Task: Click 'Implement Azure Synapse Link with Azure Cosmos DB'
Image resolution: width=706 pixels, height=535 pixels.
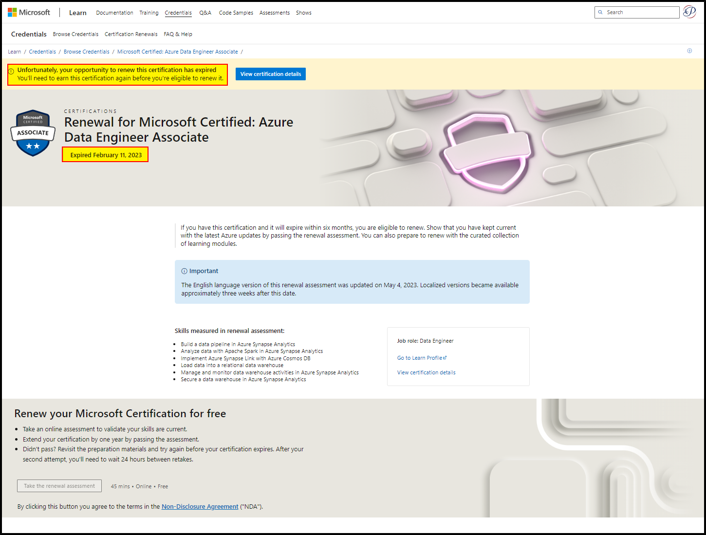Action: coord(245,358)
